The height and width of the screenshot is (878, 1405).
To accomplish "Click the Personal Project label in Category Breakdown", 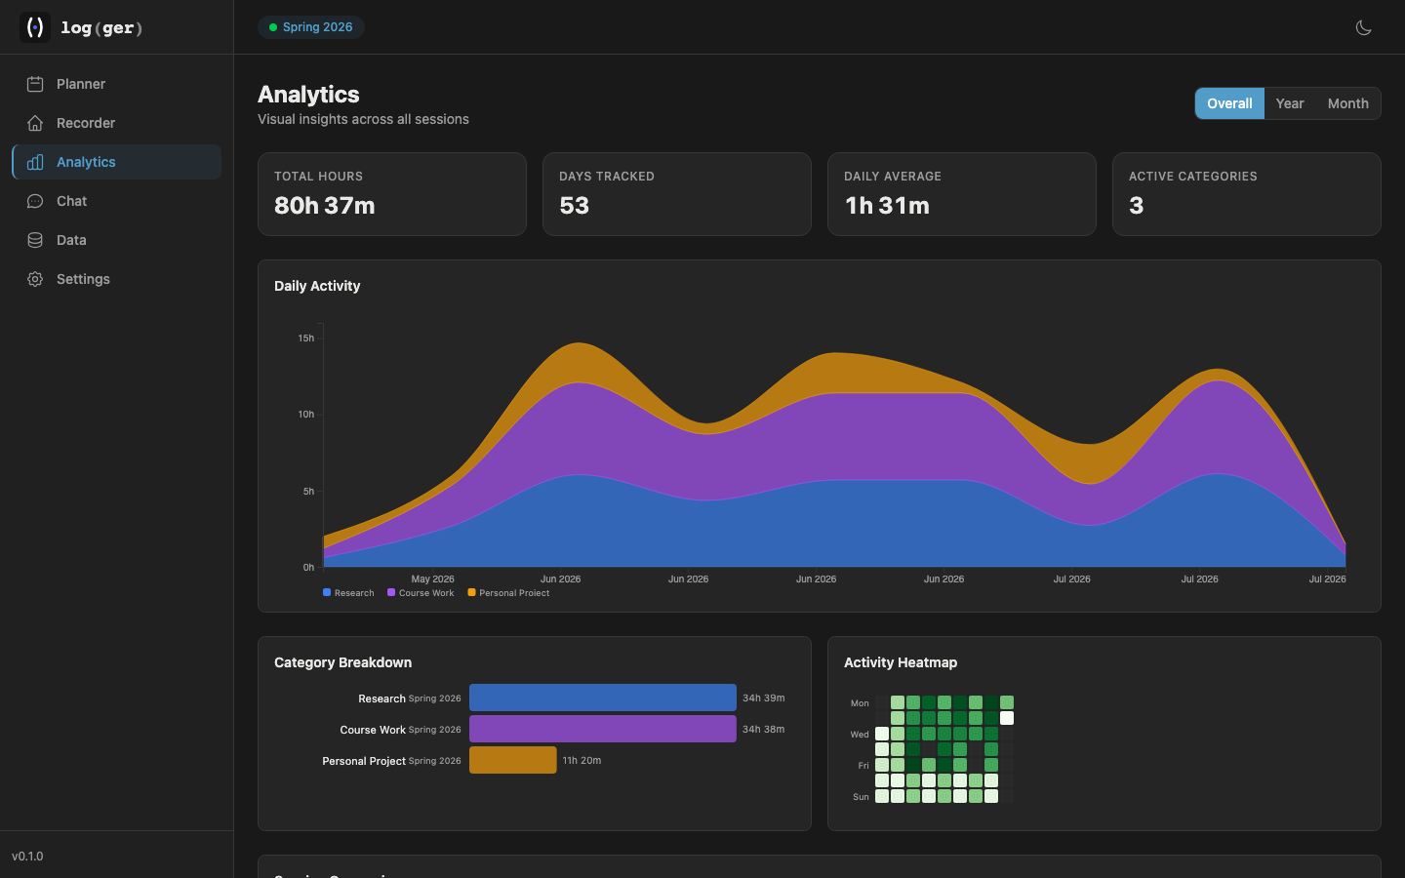I will [364, 761].
